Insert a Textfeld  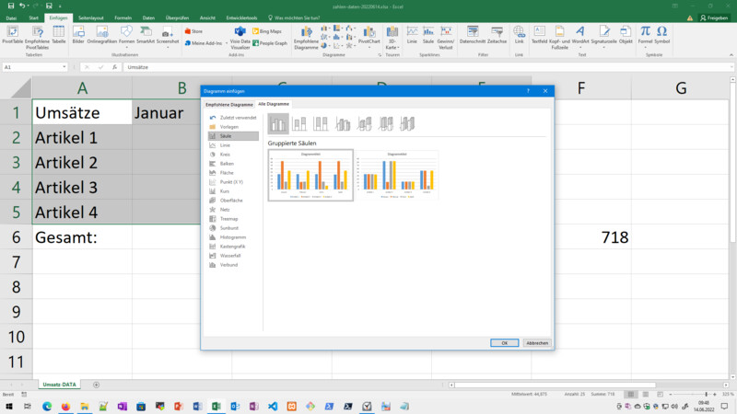pos(539,35)
